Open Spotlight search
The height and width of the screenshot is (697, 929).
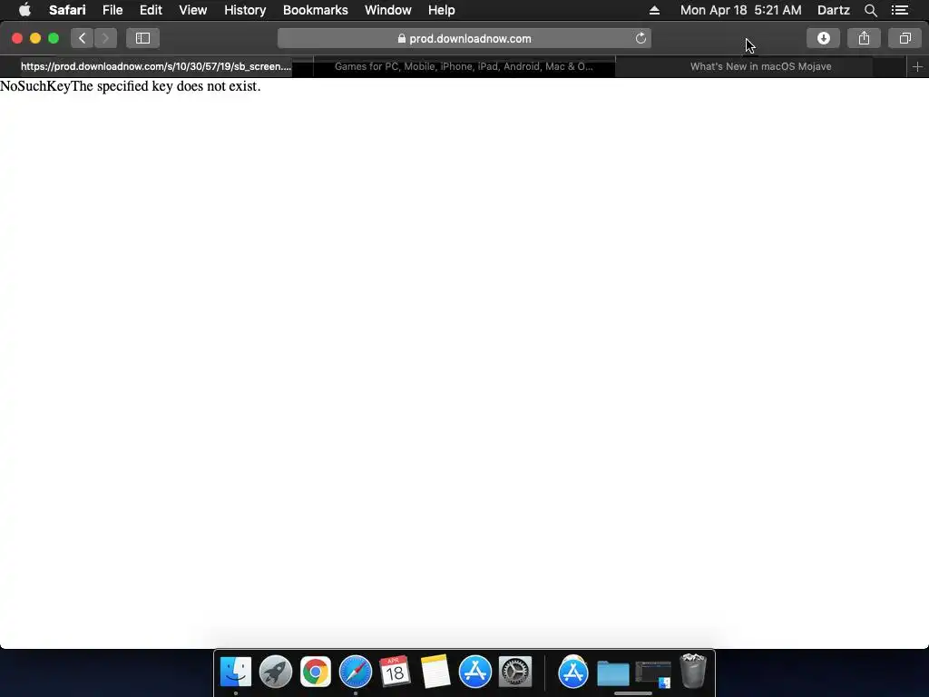tap(870, 10)
